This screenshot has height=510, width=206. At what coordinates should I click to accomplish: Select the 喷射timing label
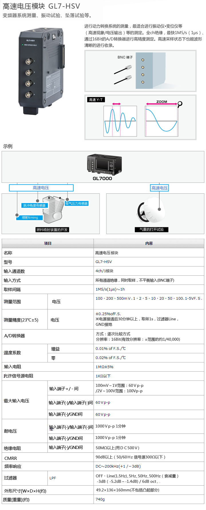[x=30, y=217]
